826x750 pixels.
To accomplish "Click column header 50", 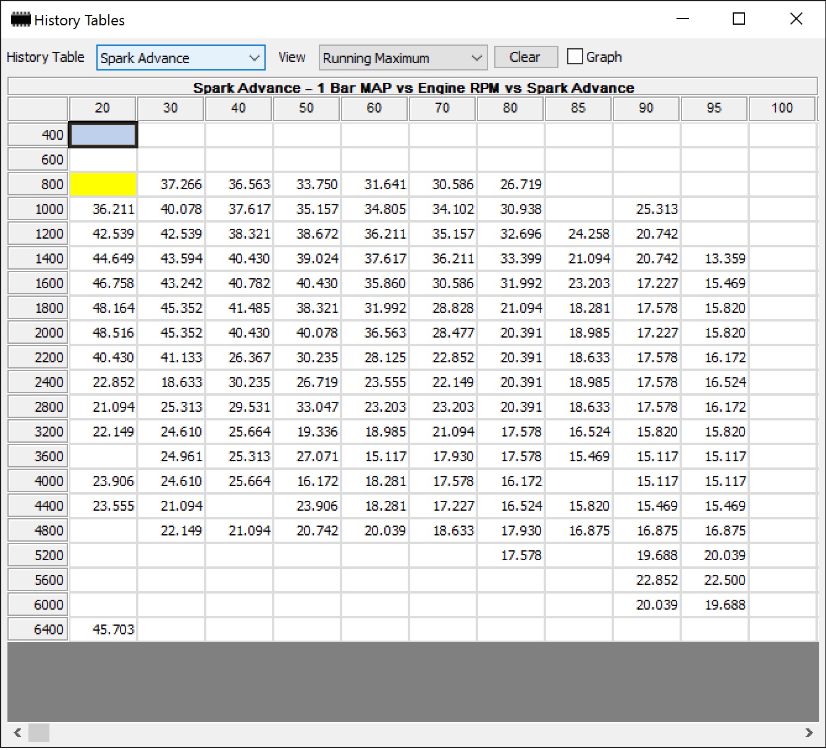I will point(306,108).
